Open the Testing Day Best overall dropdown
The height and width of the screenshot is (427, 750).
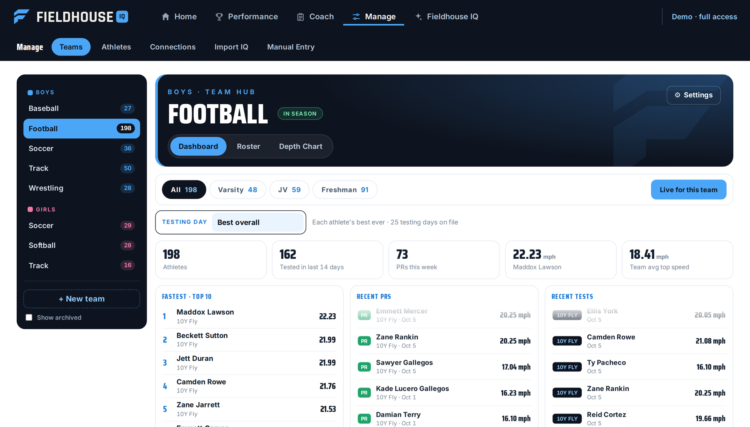[258, 222]
